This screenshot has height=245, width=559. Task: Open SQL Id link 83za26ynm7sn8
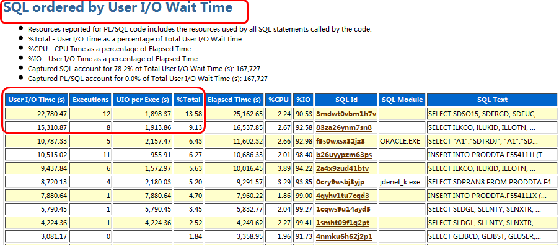344,127
